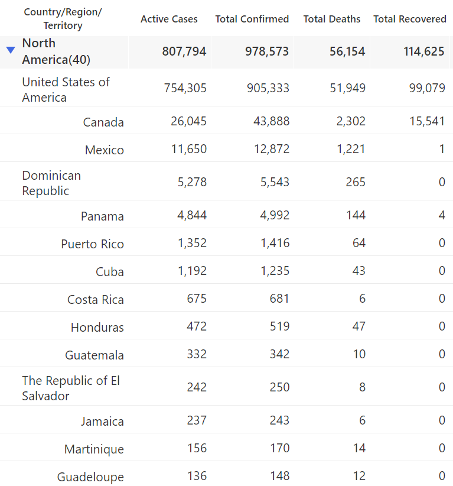Viewport: 453px width, 486px height.
Task: Click Canada total confirmed value 43,888
Action: (x=272, y=121)
